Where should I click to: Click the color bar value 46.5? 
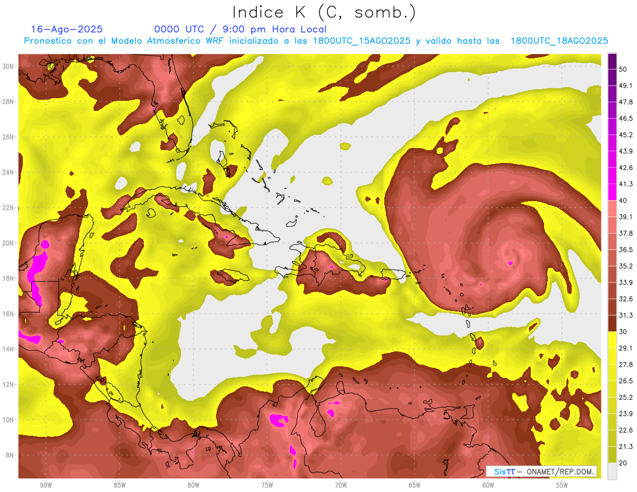click(x=625, y=118)
